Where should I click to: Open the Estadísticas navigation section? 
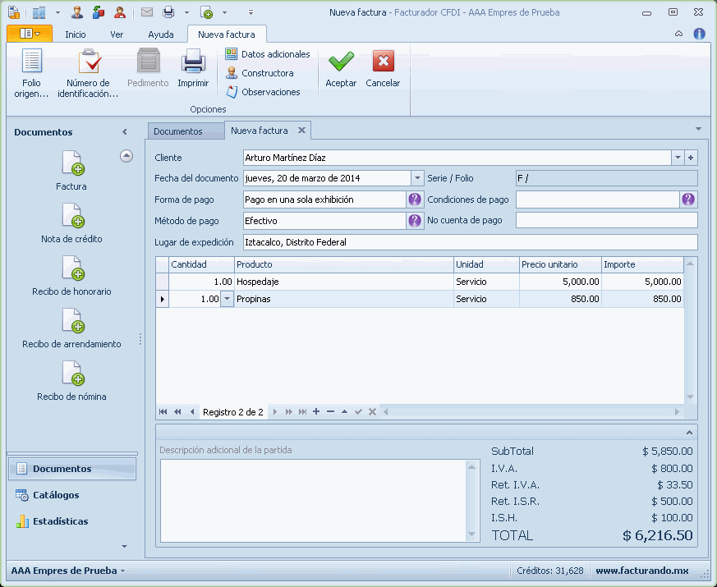pyautogui.click(x=60, y=521)
